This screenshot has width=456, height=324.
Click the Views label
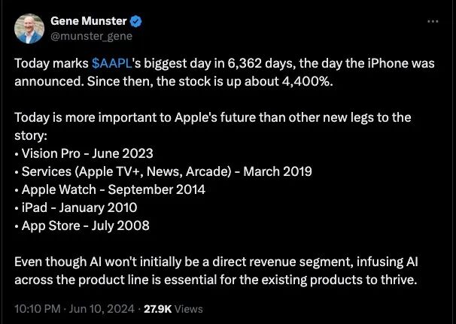189,308
